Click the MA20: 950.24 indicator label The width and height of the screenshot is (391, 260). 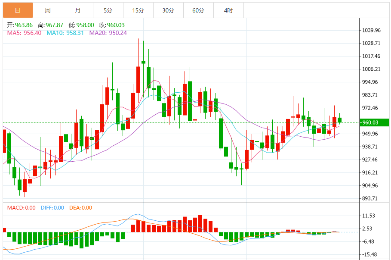click(x=108, y=33)
